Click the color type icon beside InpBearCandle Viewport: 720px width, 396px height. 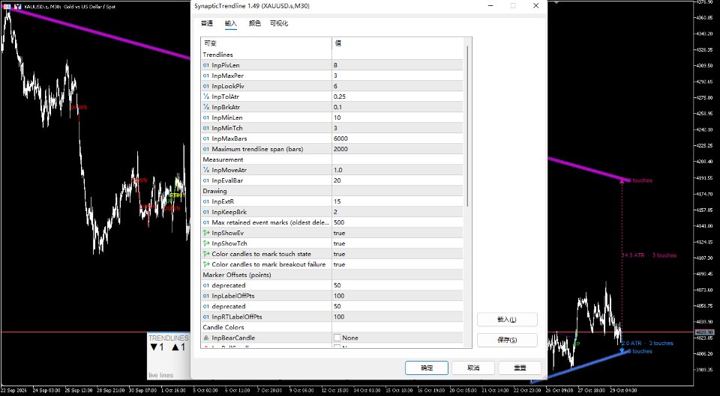coord(205,338)
